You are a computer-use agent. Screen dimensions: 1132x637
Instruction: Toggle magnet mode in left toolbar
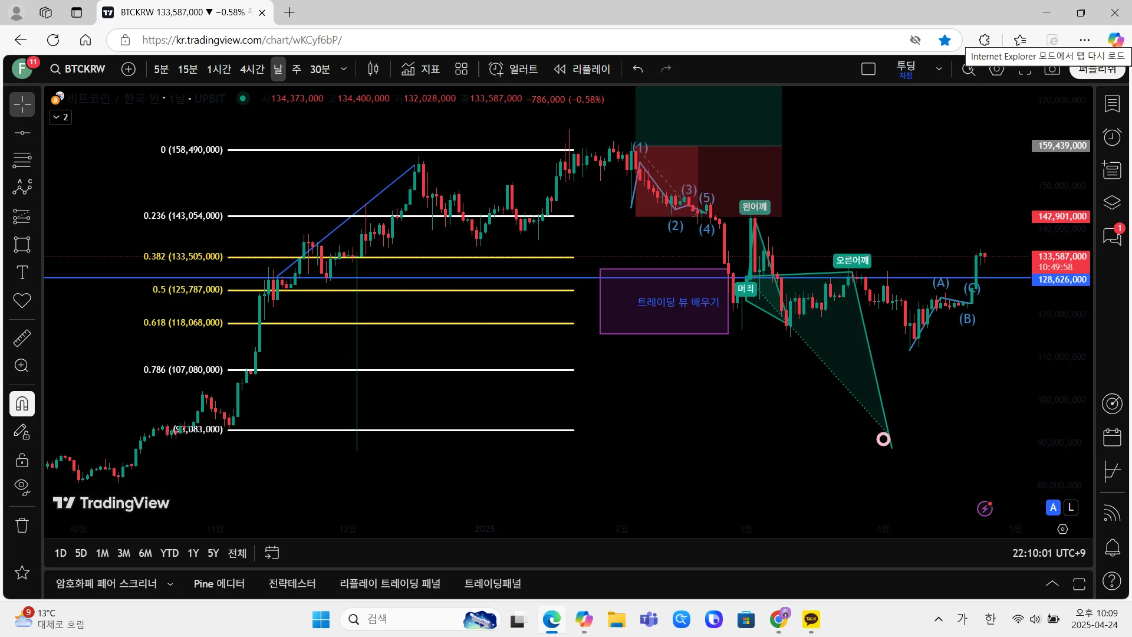coord(22,404)
